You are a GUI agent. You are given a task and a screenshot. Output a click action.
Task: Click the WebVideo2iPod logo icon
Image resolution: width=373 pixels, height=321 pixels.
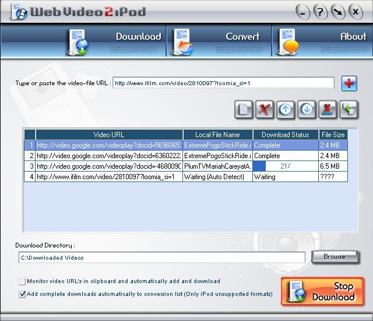[18, 12]
